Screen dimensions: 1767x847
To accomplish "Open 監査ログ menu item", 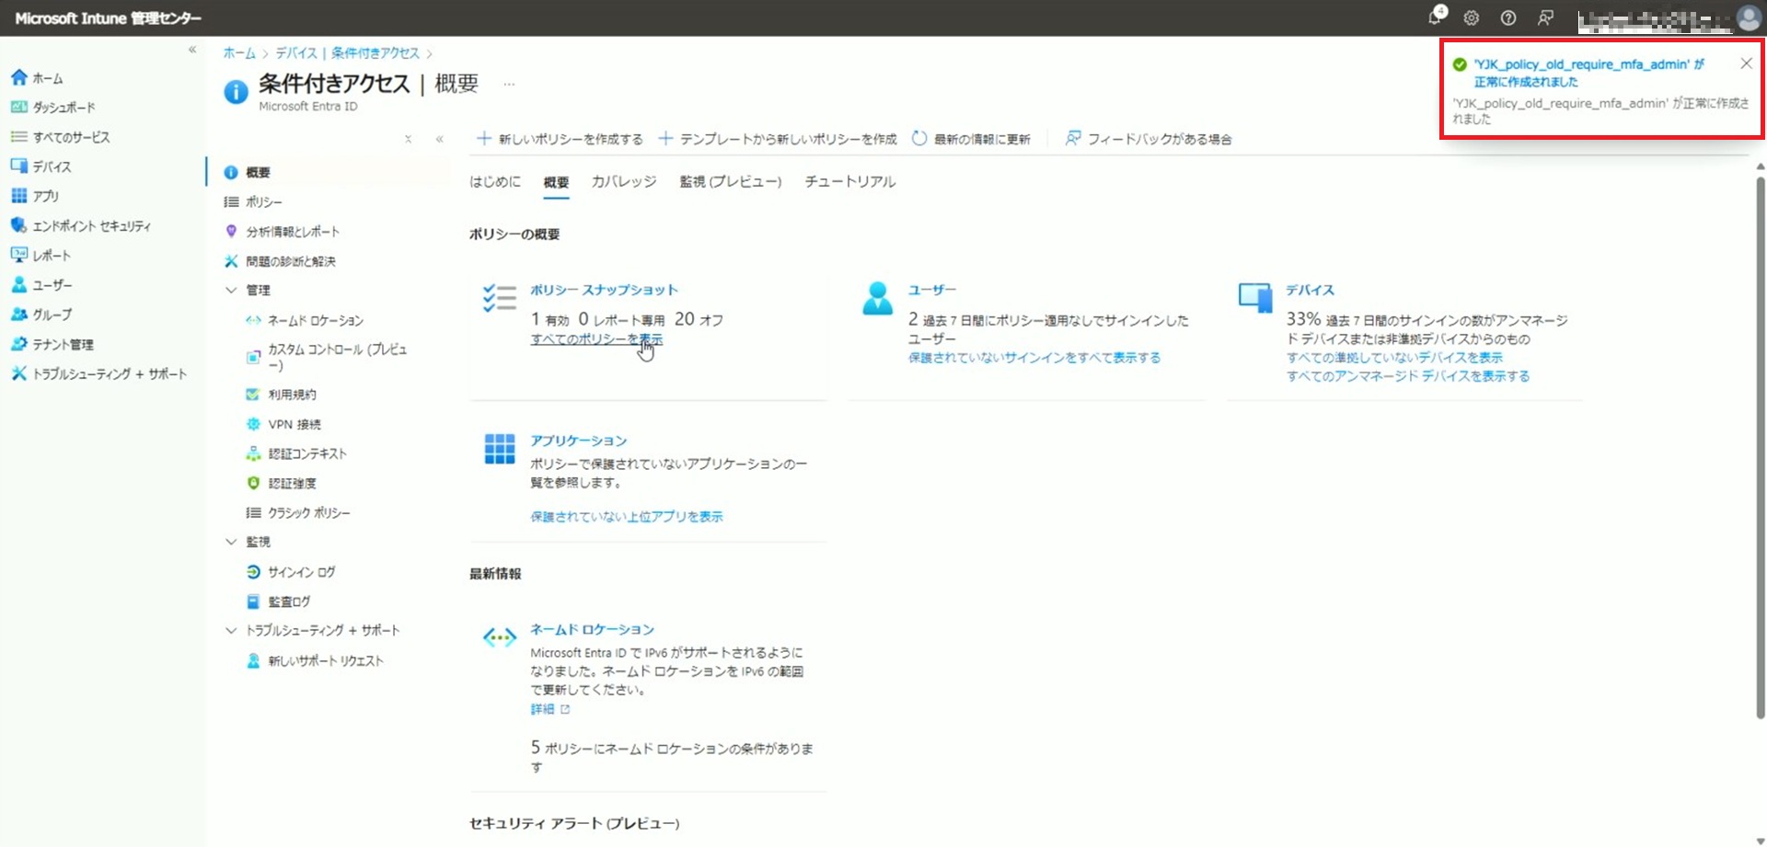I will 289,601.
